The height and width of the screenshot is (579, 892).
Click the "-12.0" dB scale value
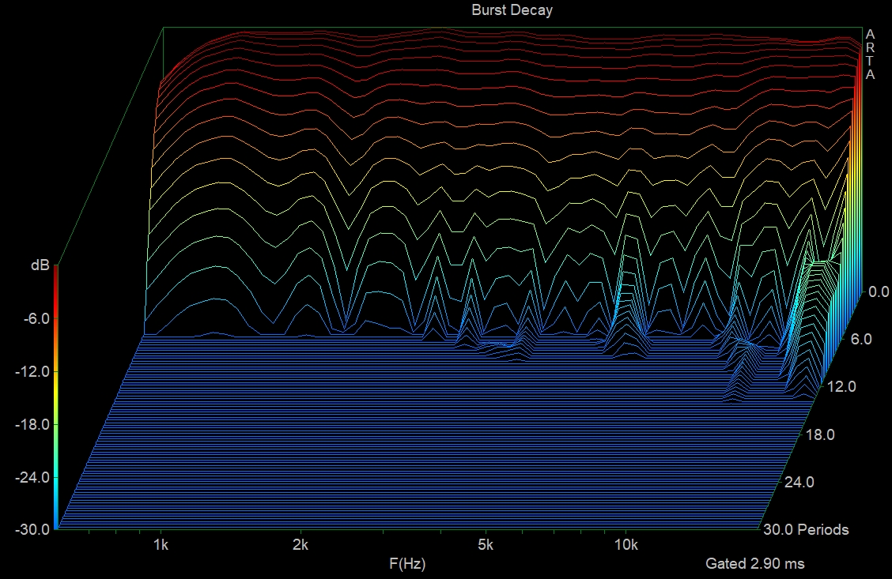click(33, 371)
